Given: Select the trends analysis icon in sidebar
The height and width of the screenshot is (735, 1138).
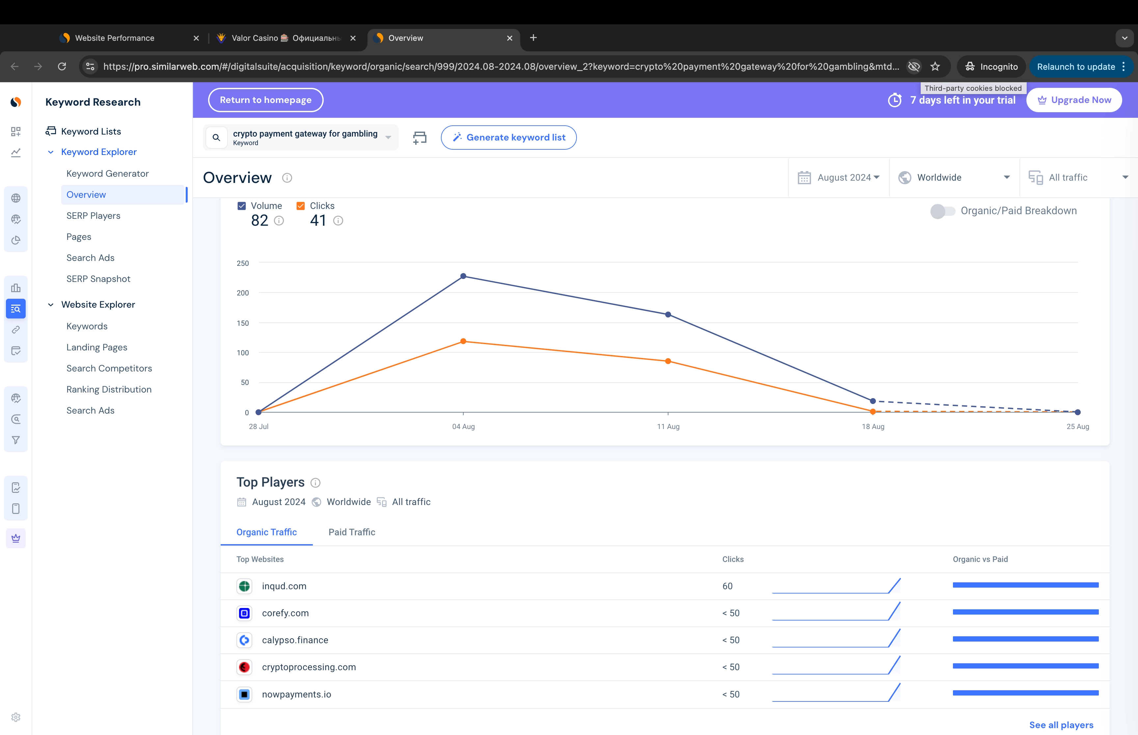Looking at the screenshot, I should (x=16, y=153).
